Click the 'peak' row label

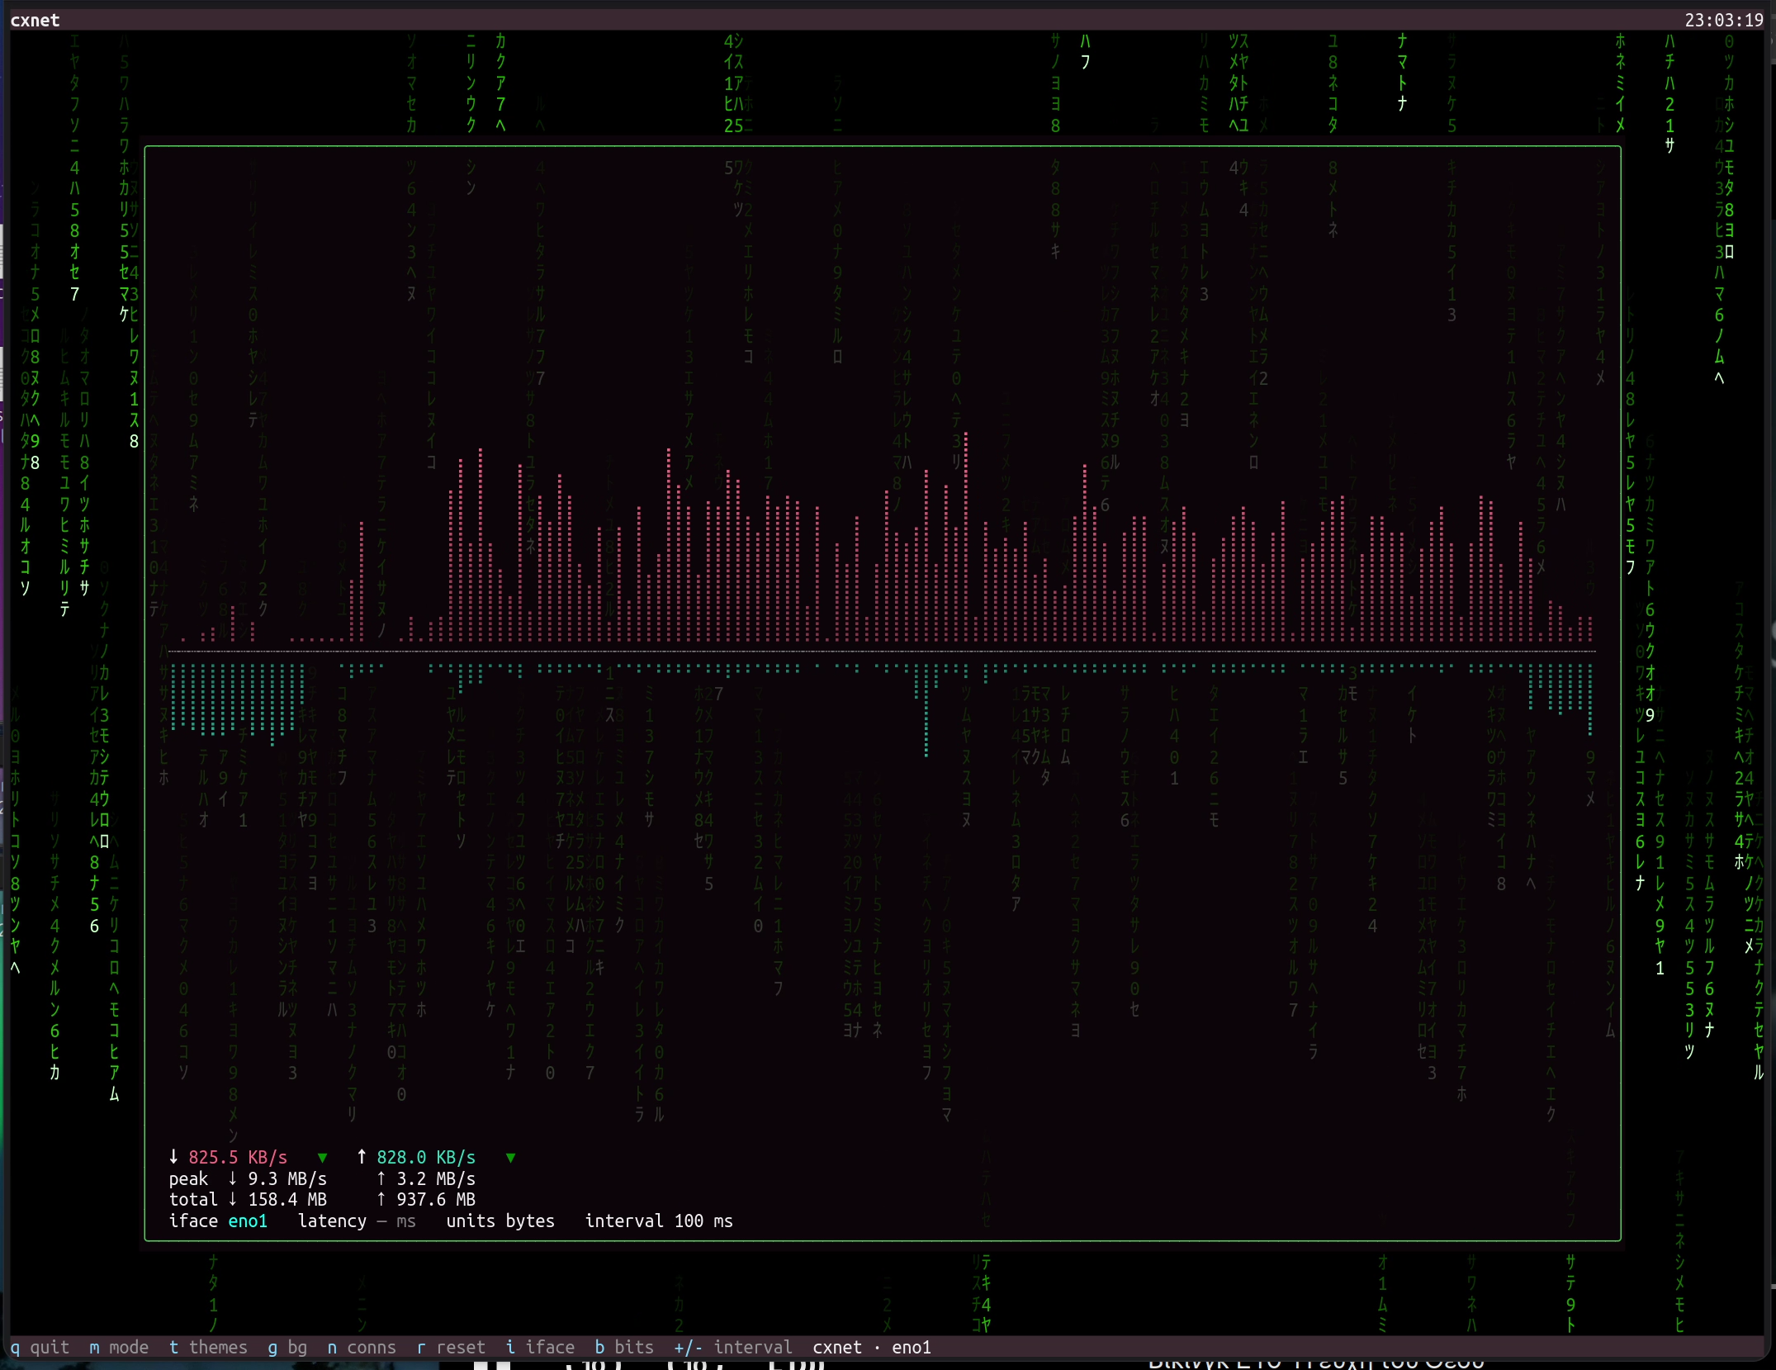pyautogui.click(x=188, y=1178)
